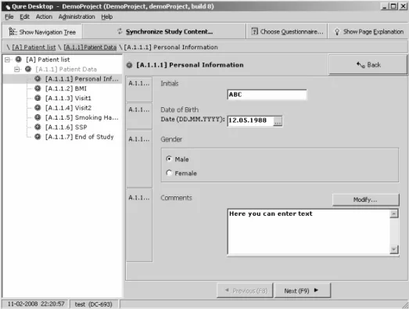This screenshot has height=309, width=409.
Task: Click the status icon of [A.1.1.7] End of Study
Action: point(38,137)
